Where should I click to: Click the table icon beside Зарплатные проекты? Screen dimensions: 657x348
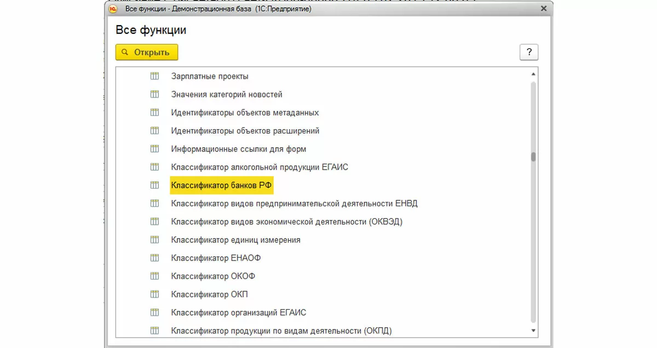154,76
